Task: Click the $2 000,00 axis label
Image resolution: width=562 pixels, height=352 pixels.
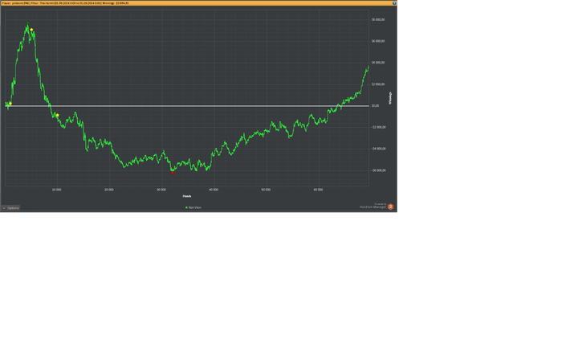Action: [x=378, y=84]
